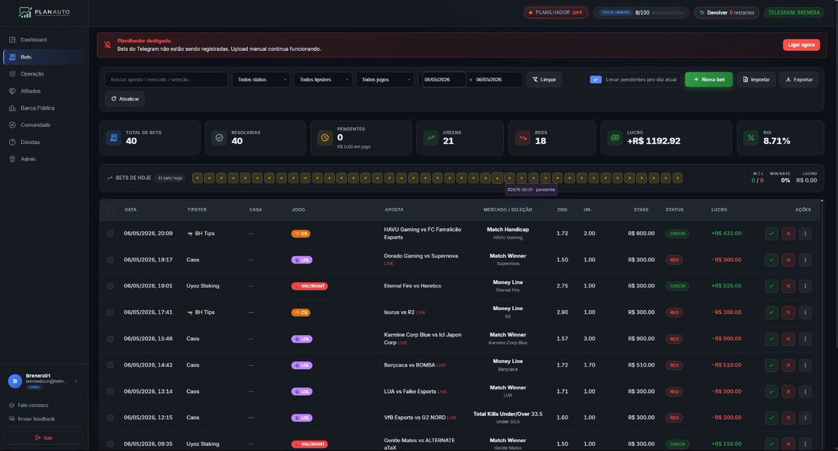This screenshot has width=838, height=451.
Task: Mark the LUA vs Falke Esports bet red
Action: pos(788,391)
